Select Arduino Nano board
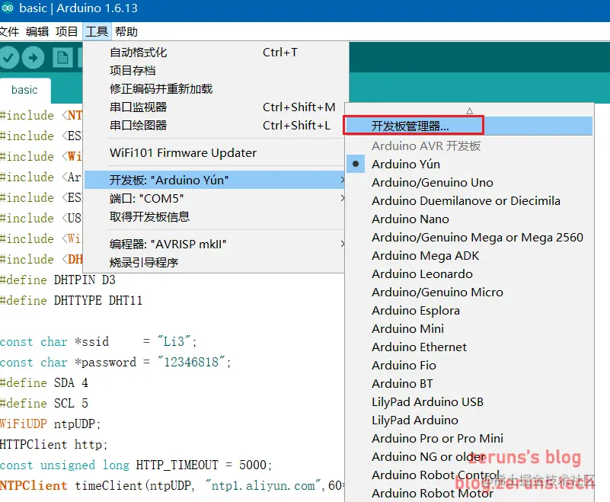Image resolution: width=610 pixels, height=502 pixels. click(469, 219)
